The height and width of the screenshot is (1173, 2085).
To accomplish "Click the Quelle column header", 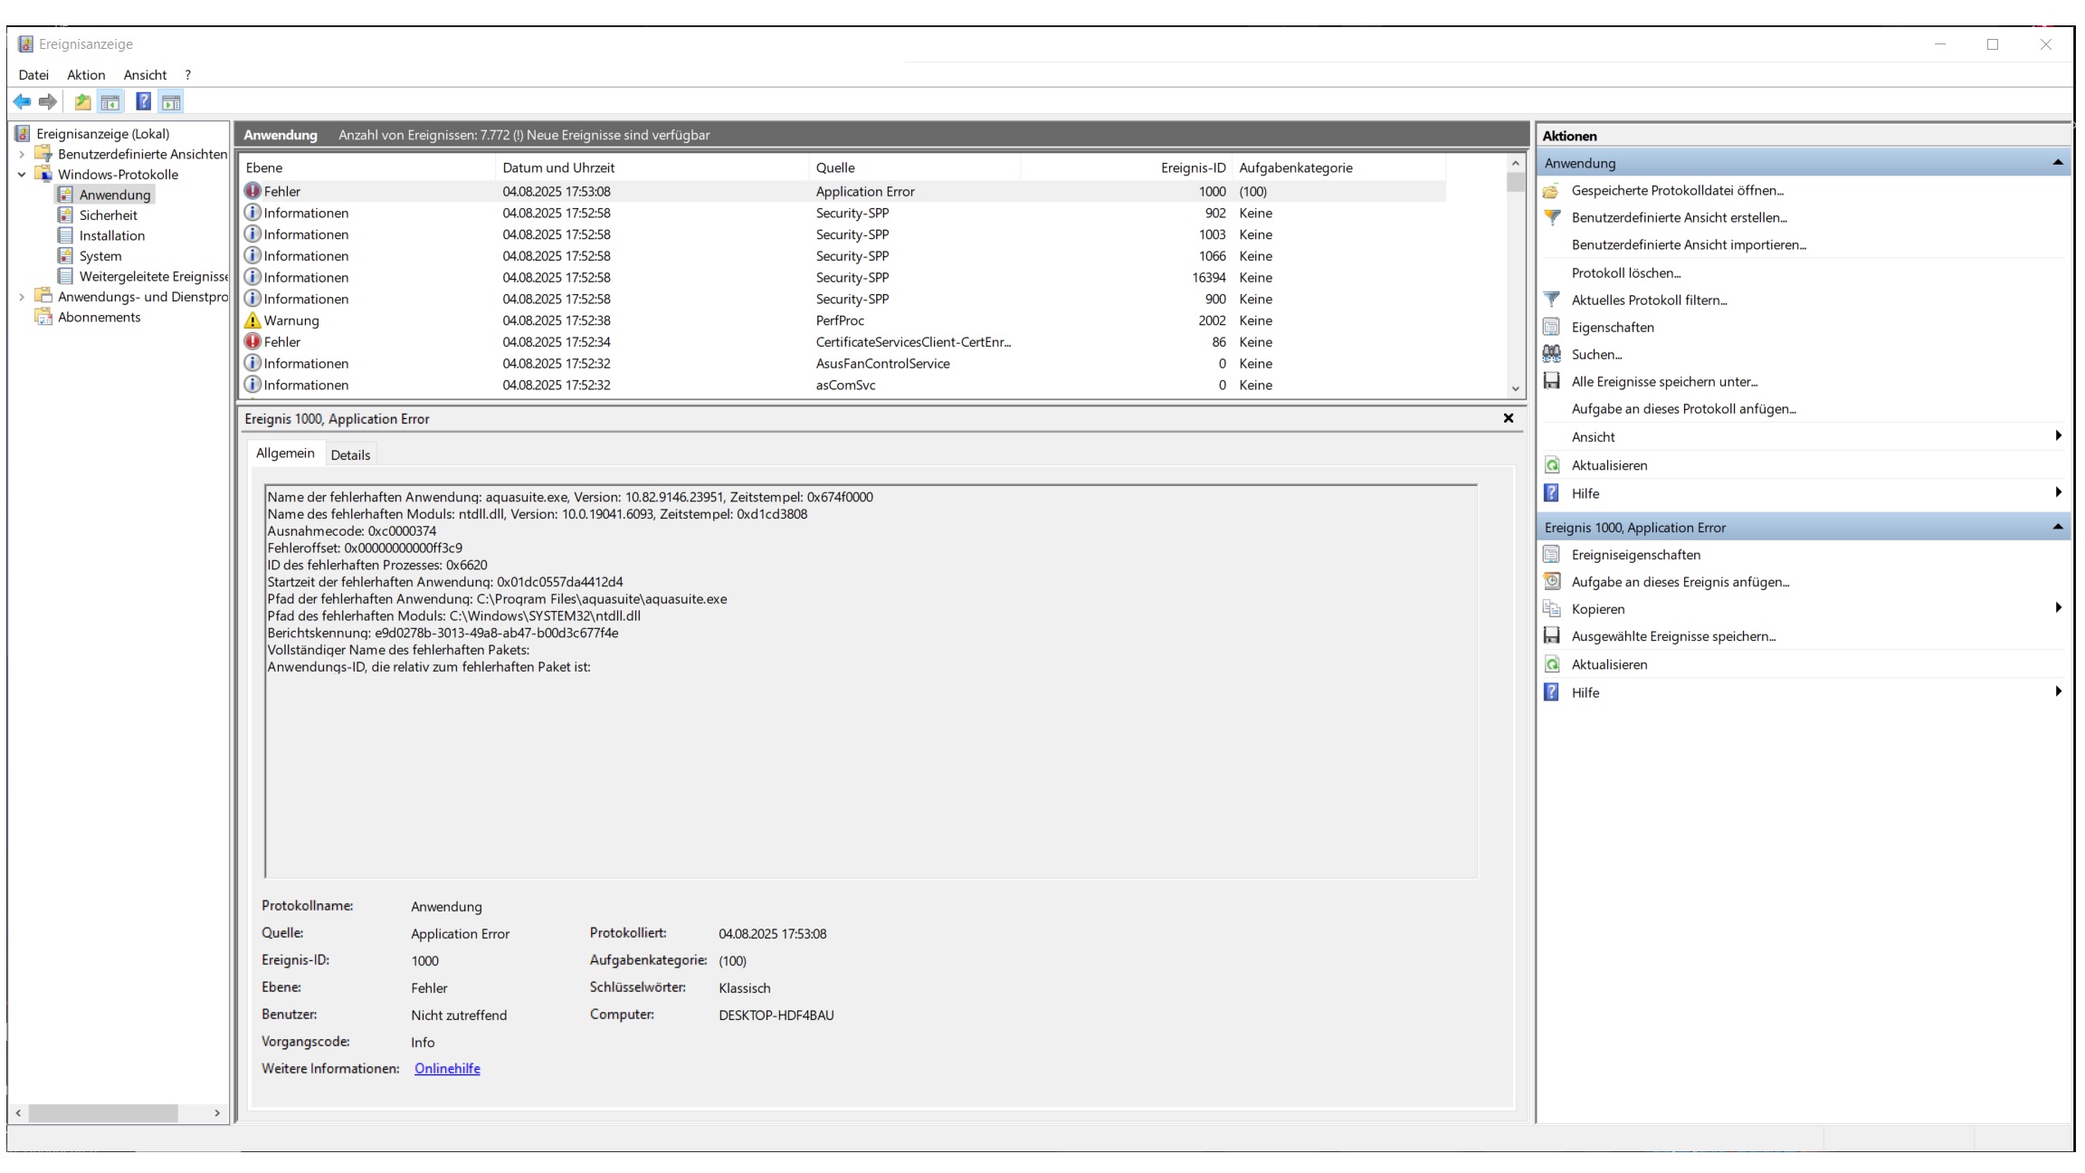I will (915, 167).
